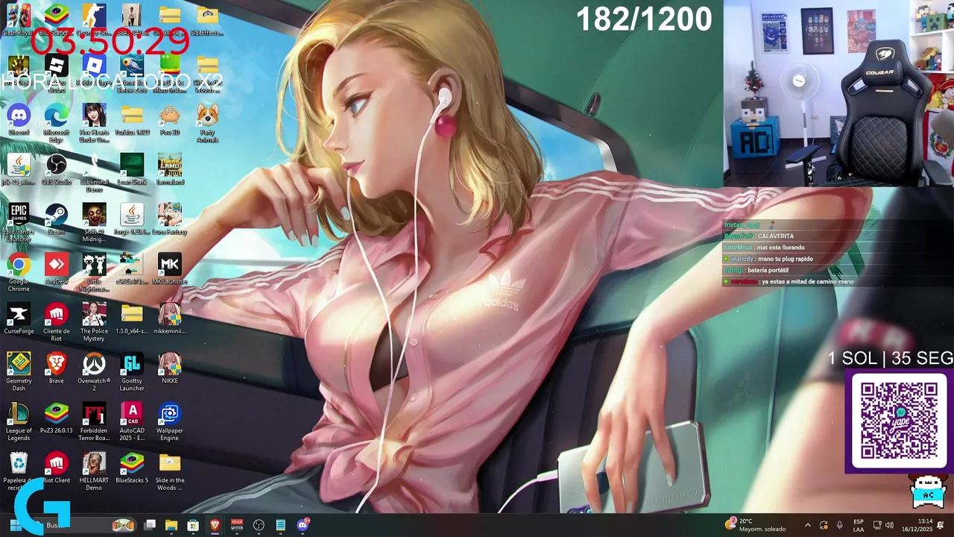The width and height of the screenshot is (954, 537).
Task: Open the Geometry Dash shortcut
Action: [x=19, y=372]
